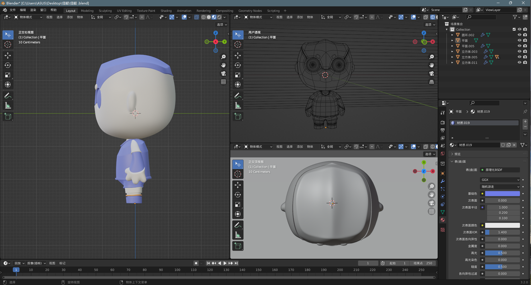Play animation forward in timeline
531x285 pixels.
(x=225, y=263)
